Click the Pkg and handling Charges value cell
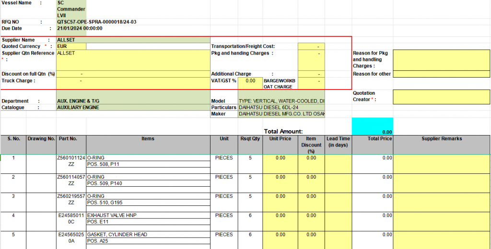This screenshot has height=249, width=491. coord(311,59)
